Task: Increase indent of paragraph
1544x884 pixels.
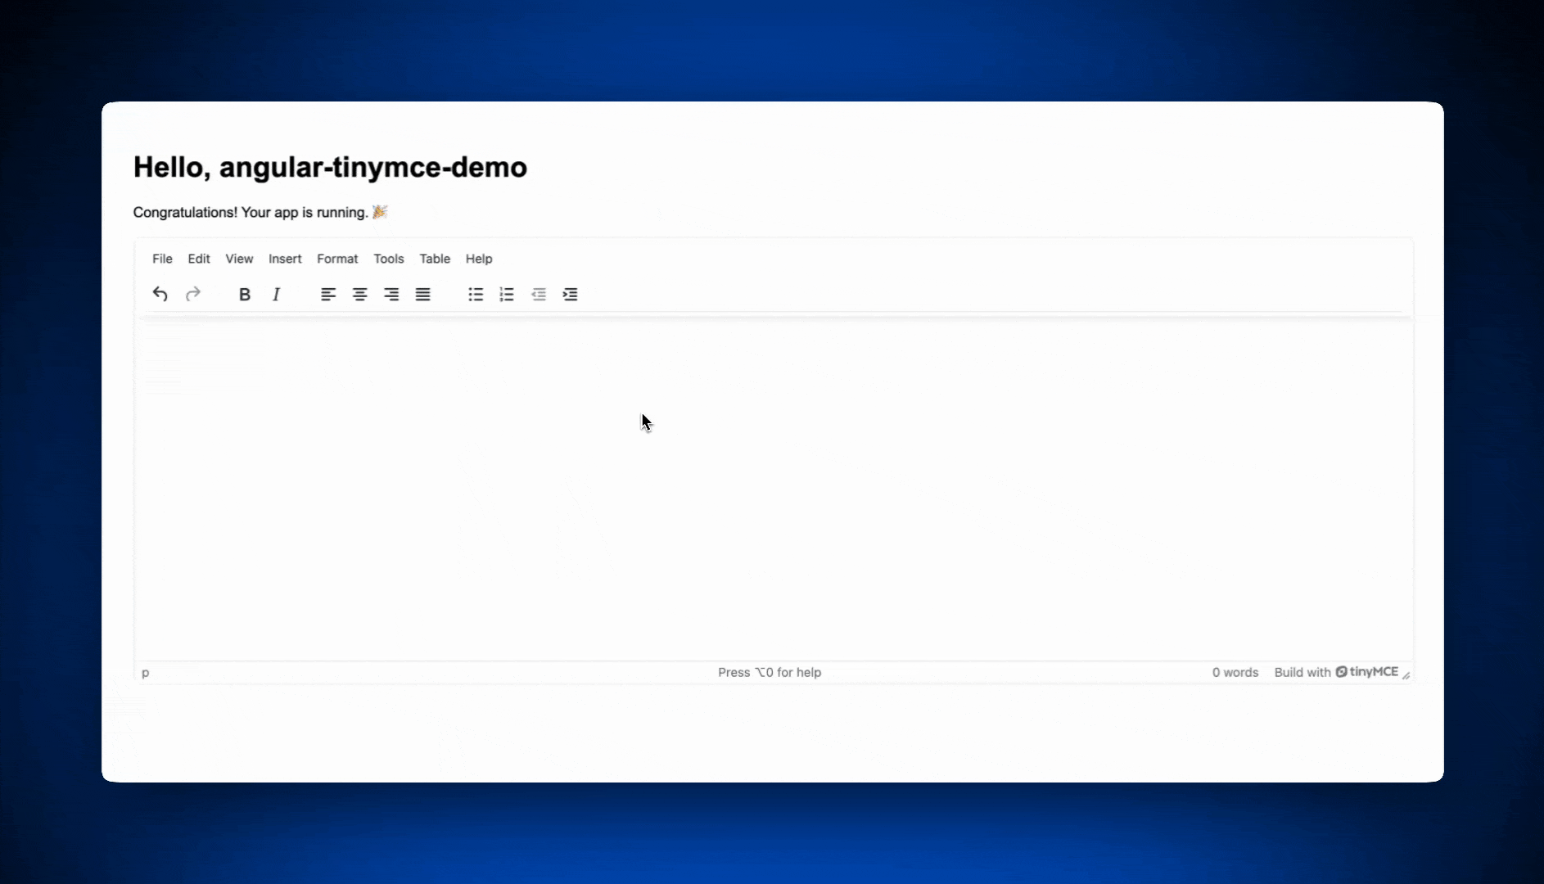Action: tap(570, 294)
